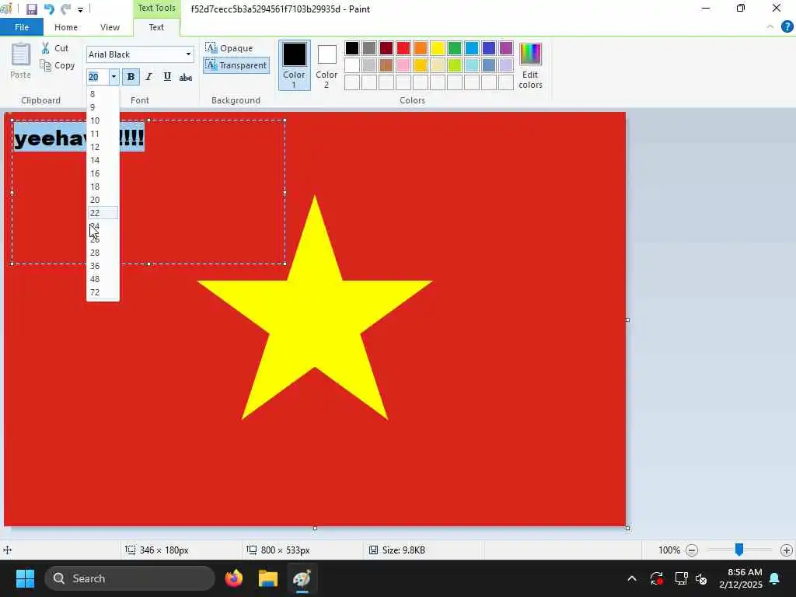This screenshot has width=796, height=597.
Task: Pick the pink color swatch
Action: [x=403, y=65]
